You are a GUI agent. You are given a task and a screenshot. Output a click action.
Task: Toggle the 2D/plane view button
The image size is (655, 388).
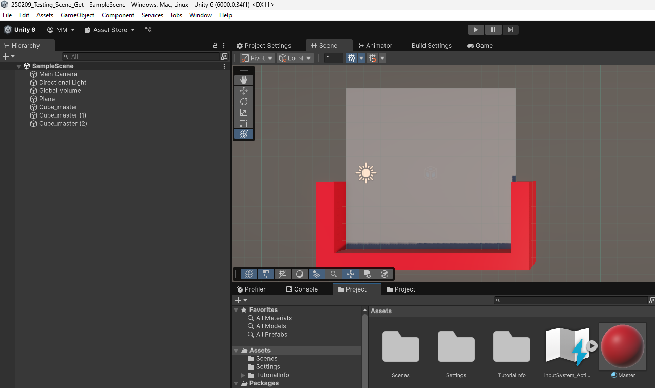(x=316, y=274)
